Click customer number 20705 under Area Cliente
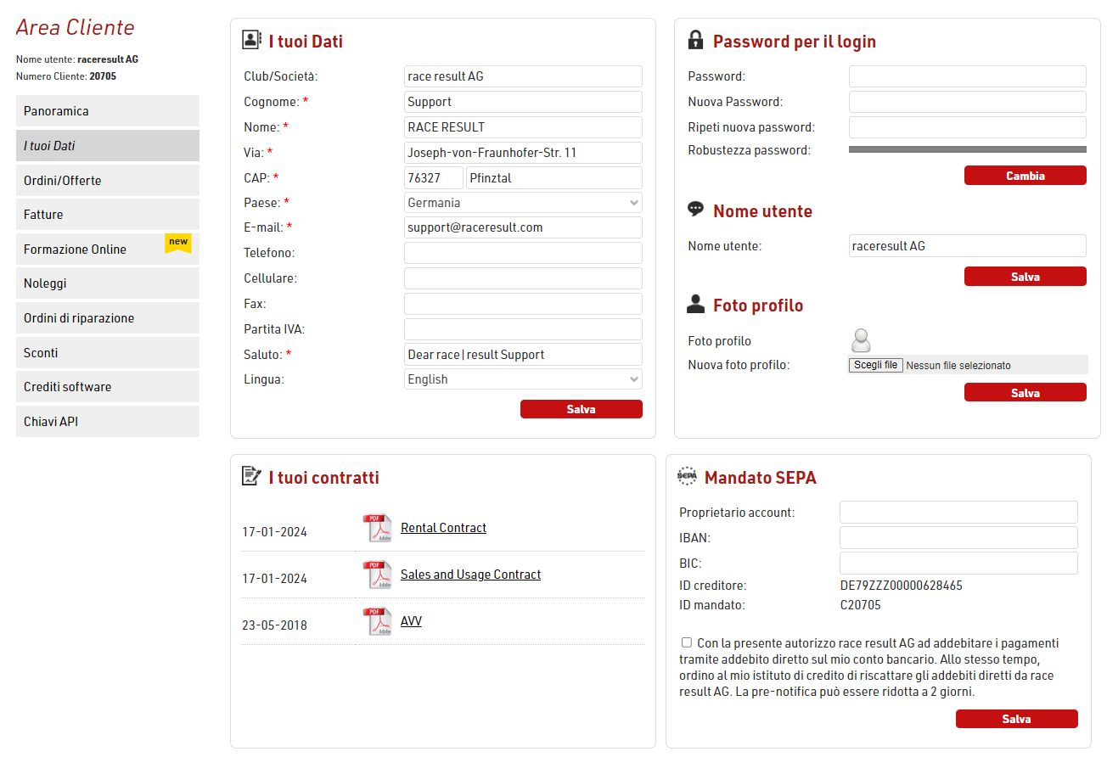Screen dimensions: 1107x757 (x=103, y=76)
